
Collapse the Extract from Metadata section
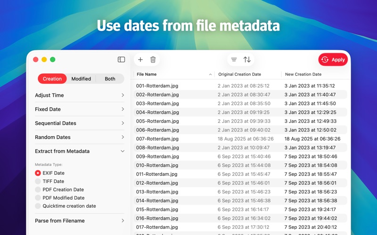point(80,151)
